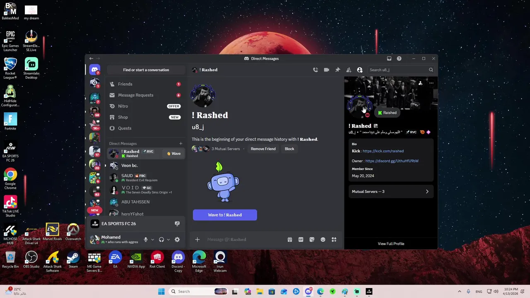Viewport: 530px width, 298px height.
Task: Open the Shop page
Action: [145, 117]
